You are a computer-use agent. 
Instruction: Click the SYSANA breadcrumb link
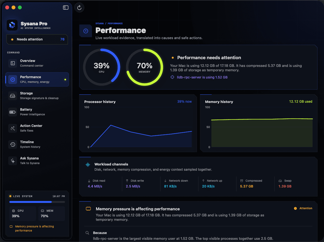pos(100,24)
